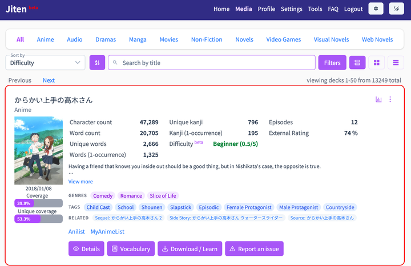The image size is (411, 266).
Task: Open the Sort by Difficulty dropdown
Action: tap(45, 63)
